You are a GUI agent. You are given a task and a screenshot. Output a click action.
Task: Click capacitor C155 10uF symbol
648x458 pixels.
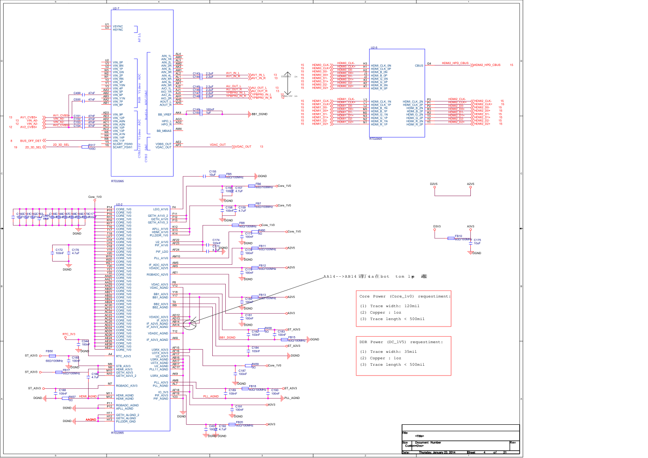click(204, 176)
